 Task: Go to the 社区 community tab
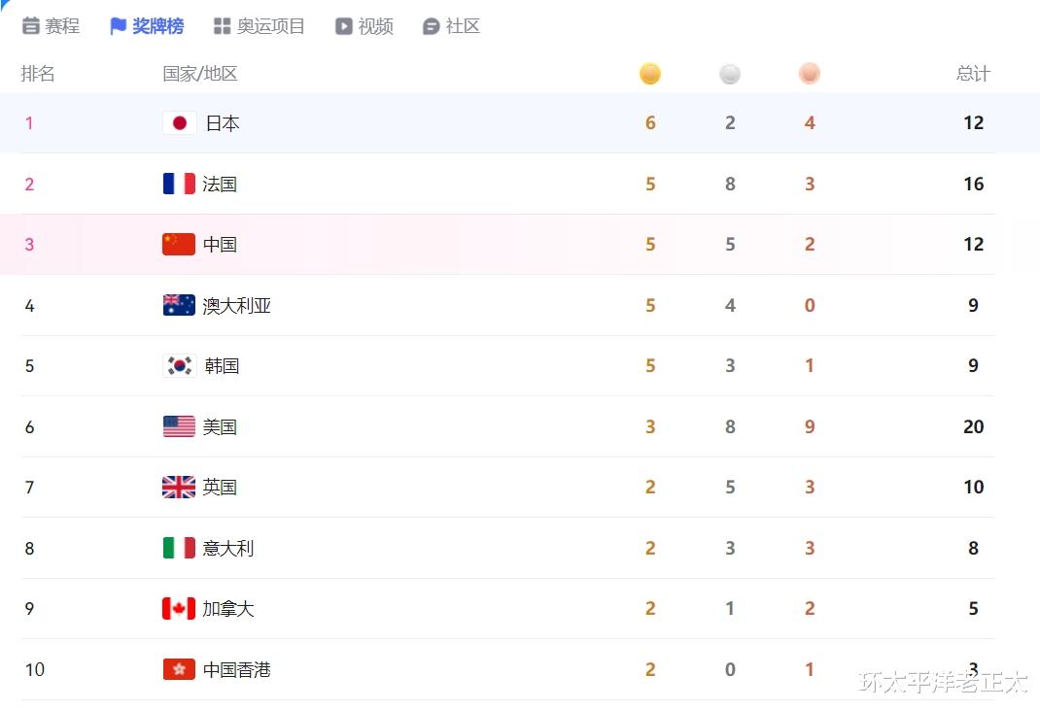point(451,26)
